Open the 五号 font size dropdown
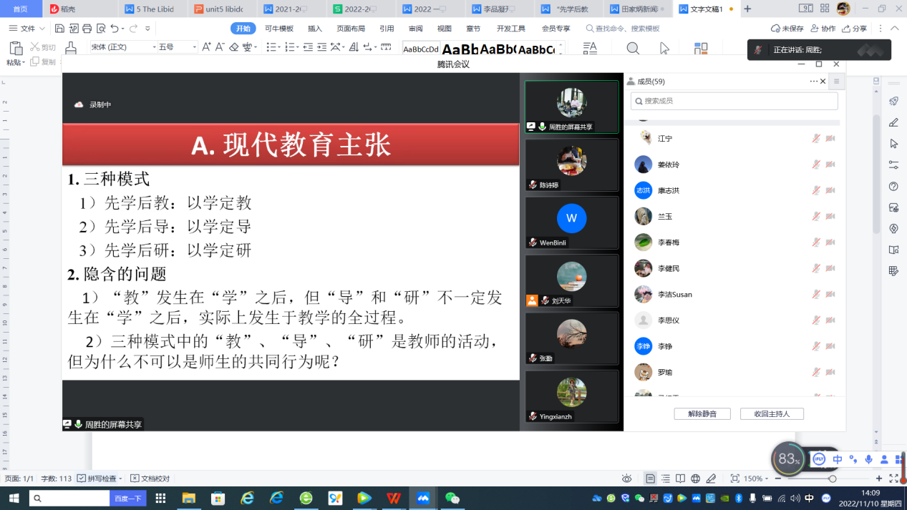Image resolution: width=907 pixels, height=510 pixels. tap(177, 47)
